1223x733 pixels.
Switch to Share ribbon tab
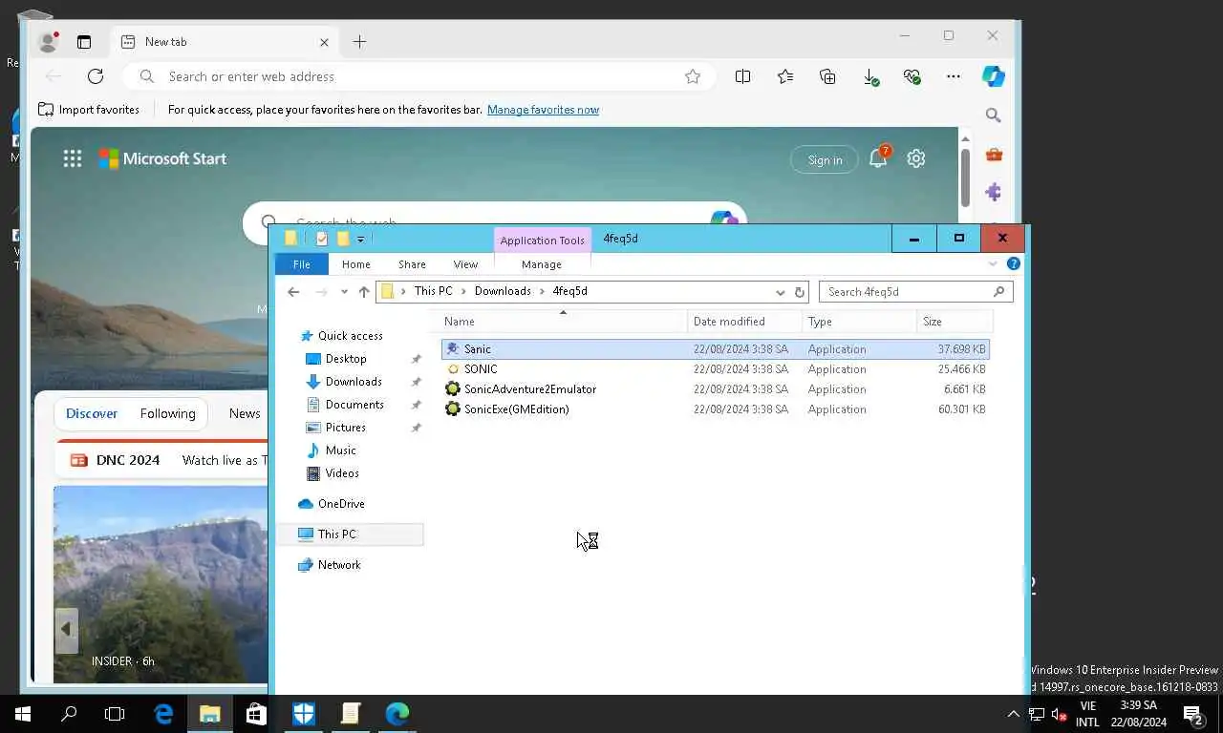[413, 264]
